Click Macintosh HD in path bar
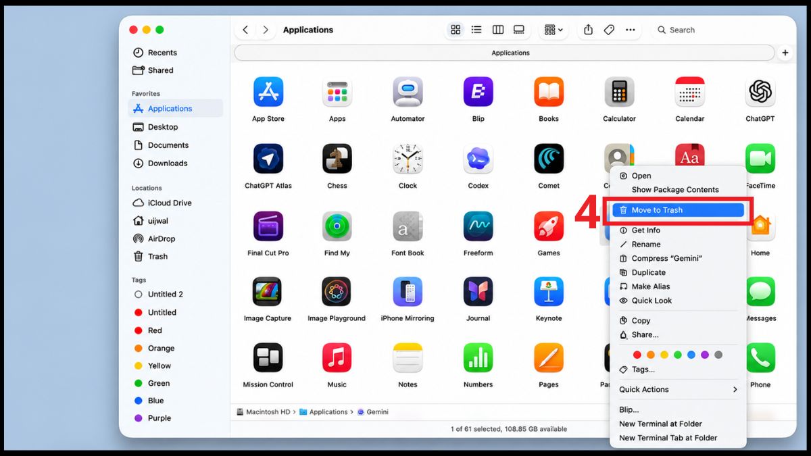This screenshot has width=811, height=456. (264, 412)
